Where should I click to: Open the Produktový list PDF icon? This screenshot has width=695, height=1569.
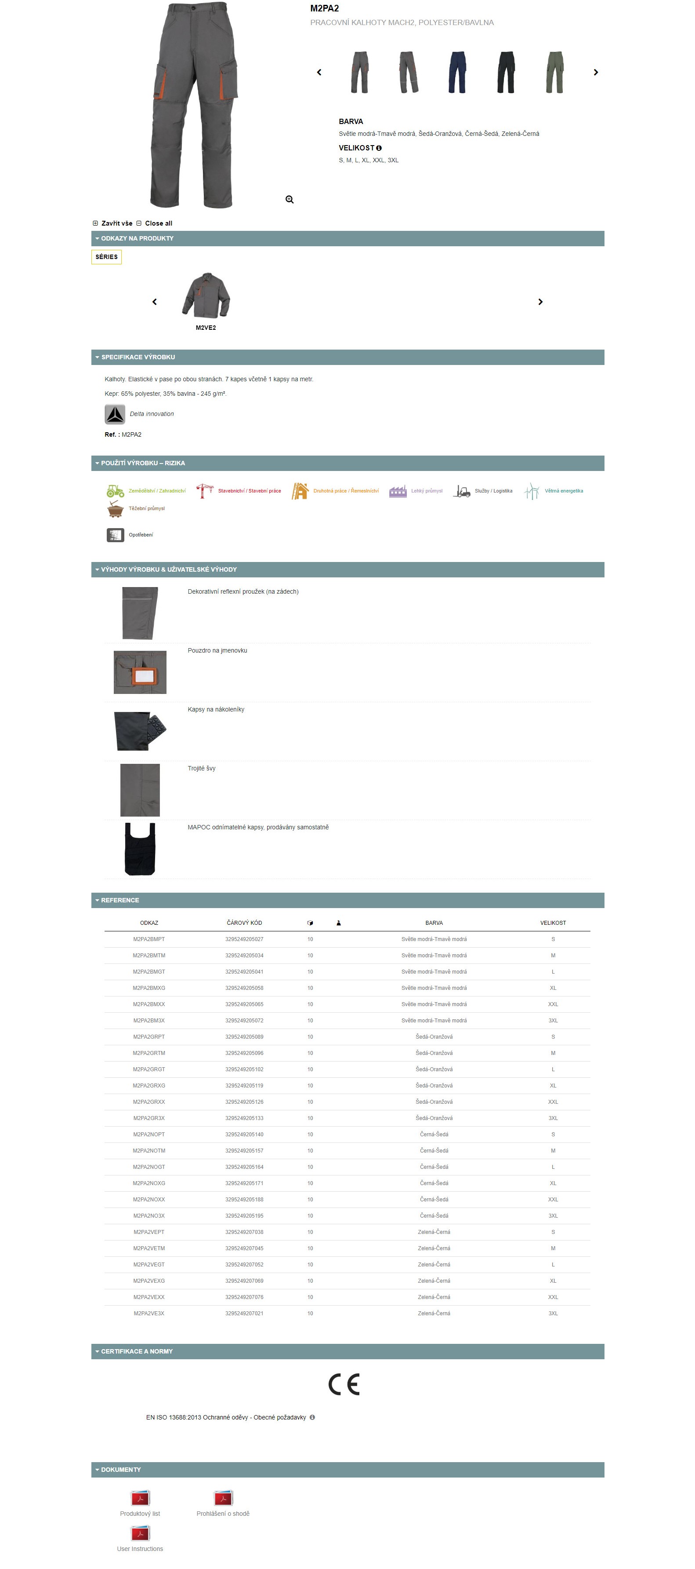pyautogui.click(x=140, y=1498)
